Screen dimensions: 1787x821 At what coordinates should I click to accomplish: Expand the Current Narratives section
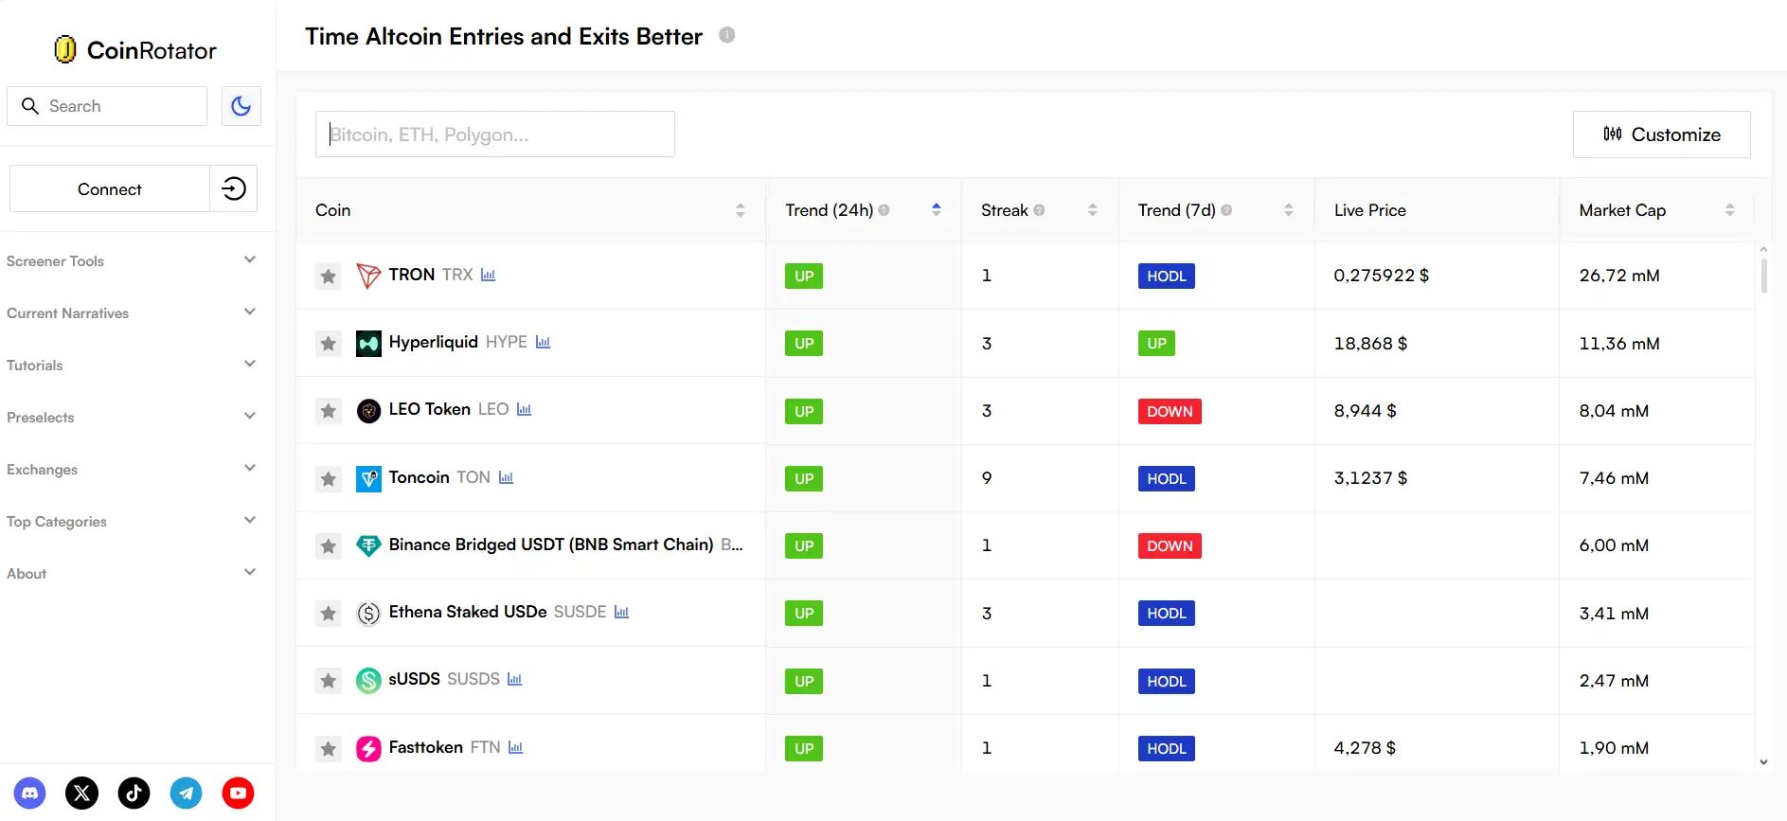(x=131, y=312)
